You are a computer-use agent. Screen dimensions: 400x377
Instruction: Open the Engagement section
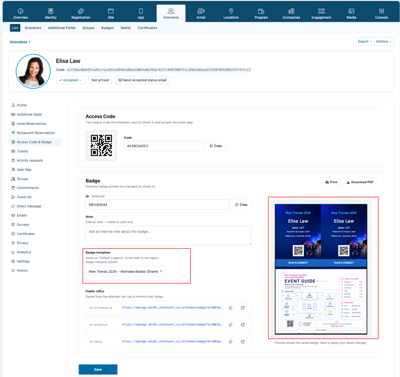coord(321,14)
